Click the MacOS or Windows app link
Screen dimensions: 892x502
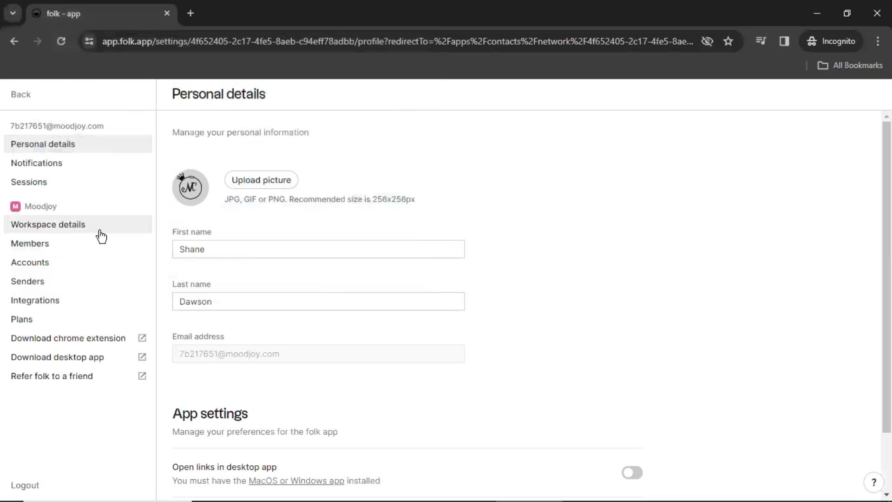(x=296, y=481)
